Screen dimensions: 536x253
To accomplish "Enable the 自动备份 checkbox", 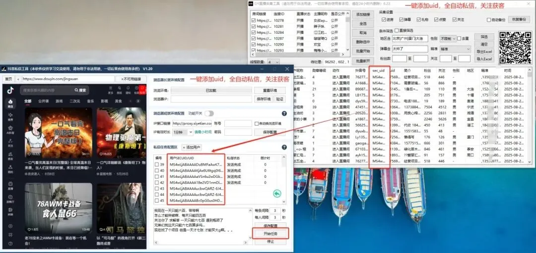I will click(489, 20).
